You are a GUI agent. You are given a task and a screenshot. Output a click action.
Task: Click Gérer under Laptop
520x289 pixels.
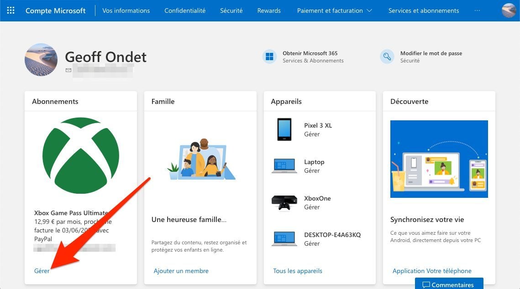(x=312, y=170)
